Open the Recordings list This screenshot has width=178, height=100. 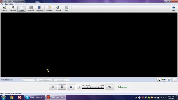39,9
